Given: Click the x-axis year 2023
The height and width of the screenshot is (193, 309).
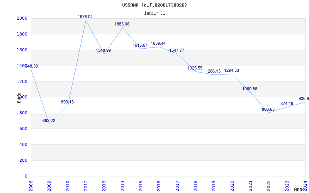Looking at the screenshot, I should click(287, 186).
